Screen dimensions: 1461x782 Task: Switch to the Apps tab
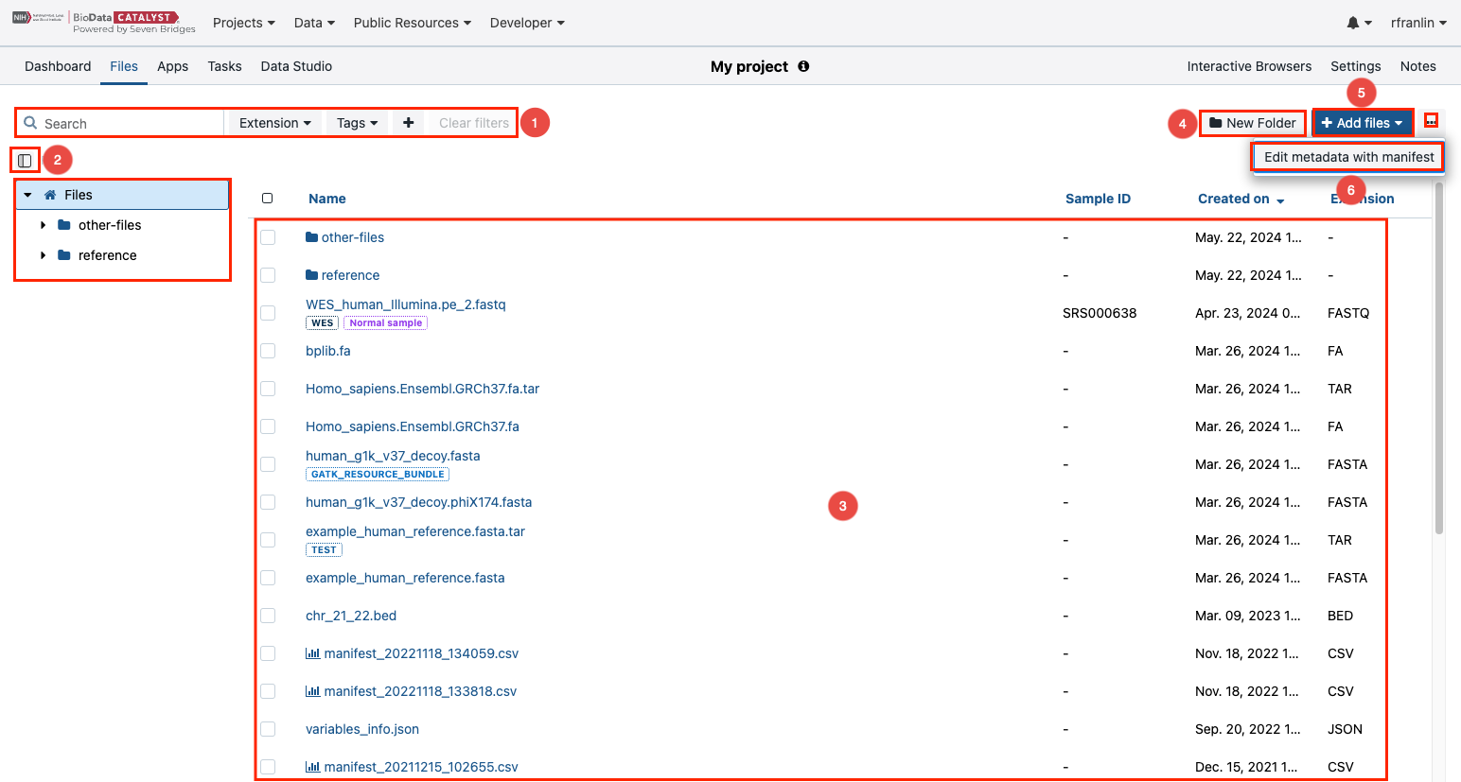pos(172,66)
